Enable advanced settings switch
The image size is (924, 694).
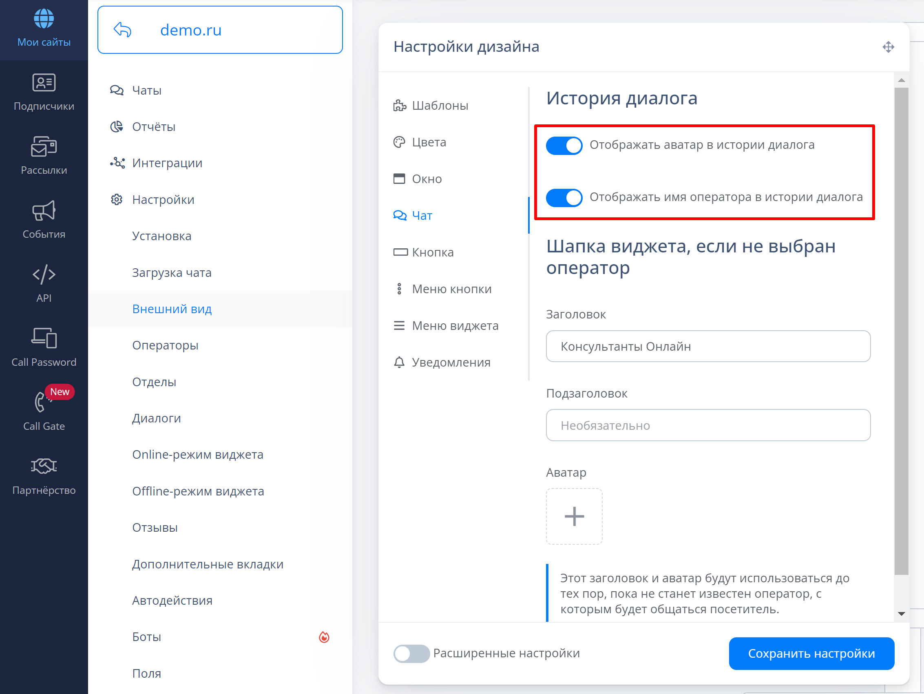click(411, 654)
